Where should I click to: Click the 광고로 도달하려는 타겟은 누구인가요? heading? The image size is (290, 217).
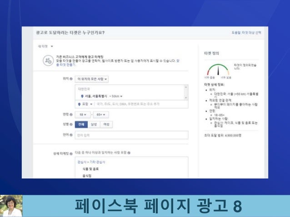coord(70,33)
